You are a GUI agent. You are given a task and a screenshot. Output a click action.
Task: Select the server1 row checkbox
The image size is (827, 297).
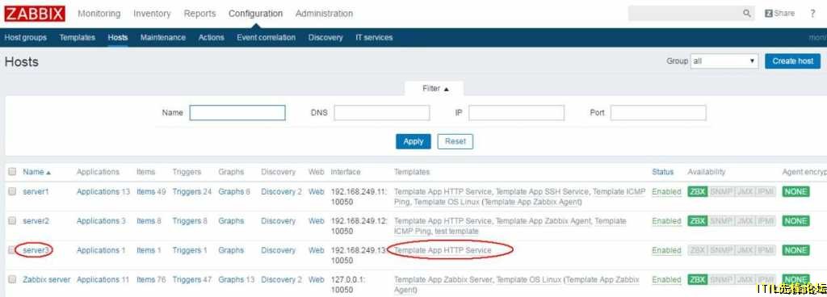pos(12,192)
